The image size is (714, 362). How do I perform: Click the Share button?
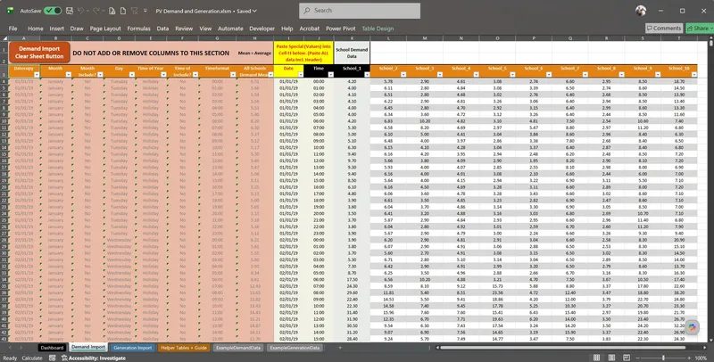tap(700, 29)
